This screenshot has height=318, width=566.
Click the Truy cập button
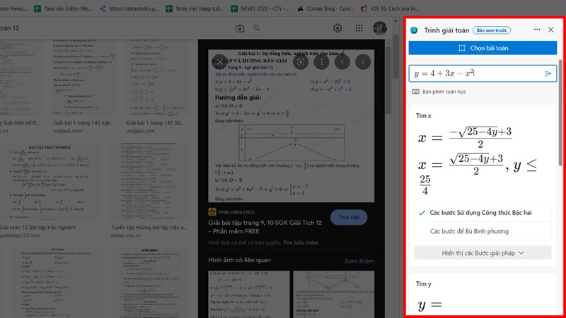point(349,217)
